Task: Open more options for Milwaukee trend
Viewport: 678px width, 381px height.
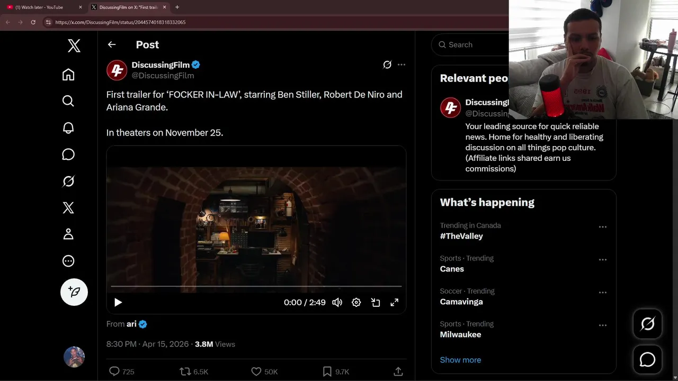Action: (x=603, y=325)
